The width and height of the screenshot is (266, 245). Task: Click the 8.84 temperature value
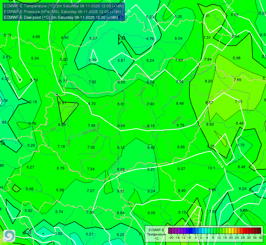point(121,213)
